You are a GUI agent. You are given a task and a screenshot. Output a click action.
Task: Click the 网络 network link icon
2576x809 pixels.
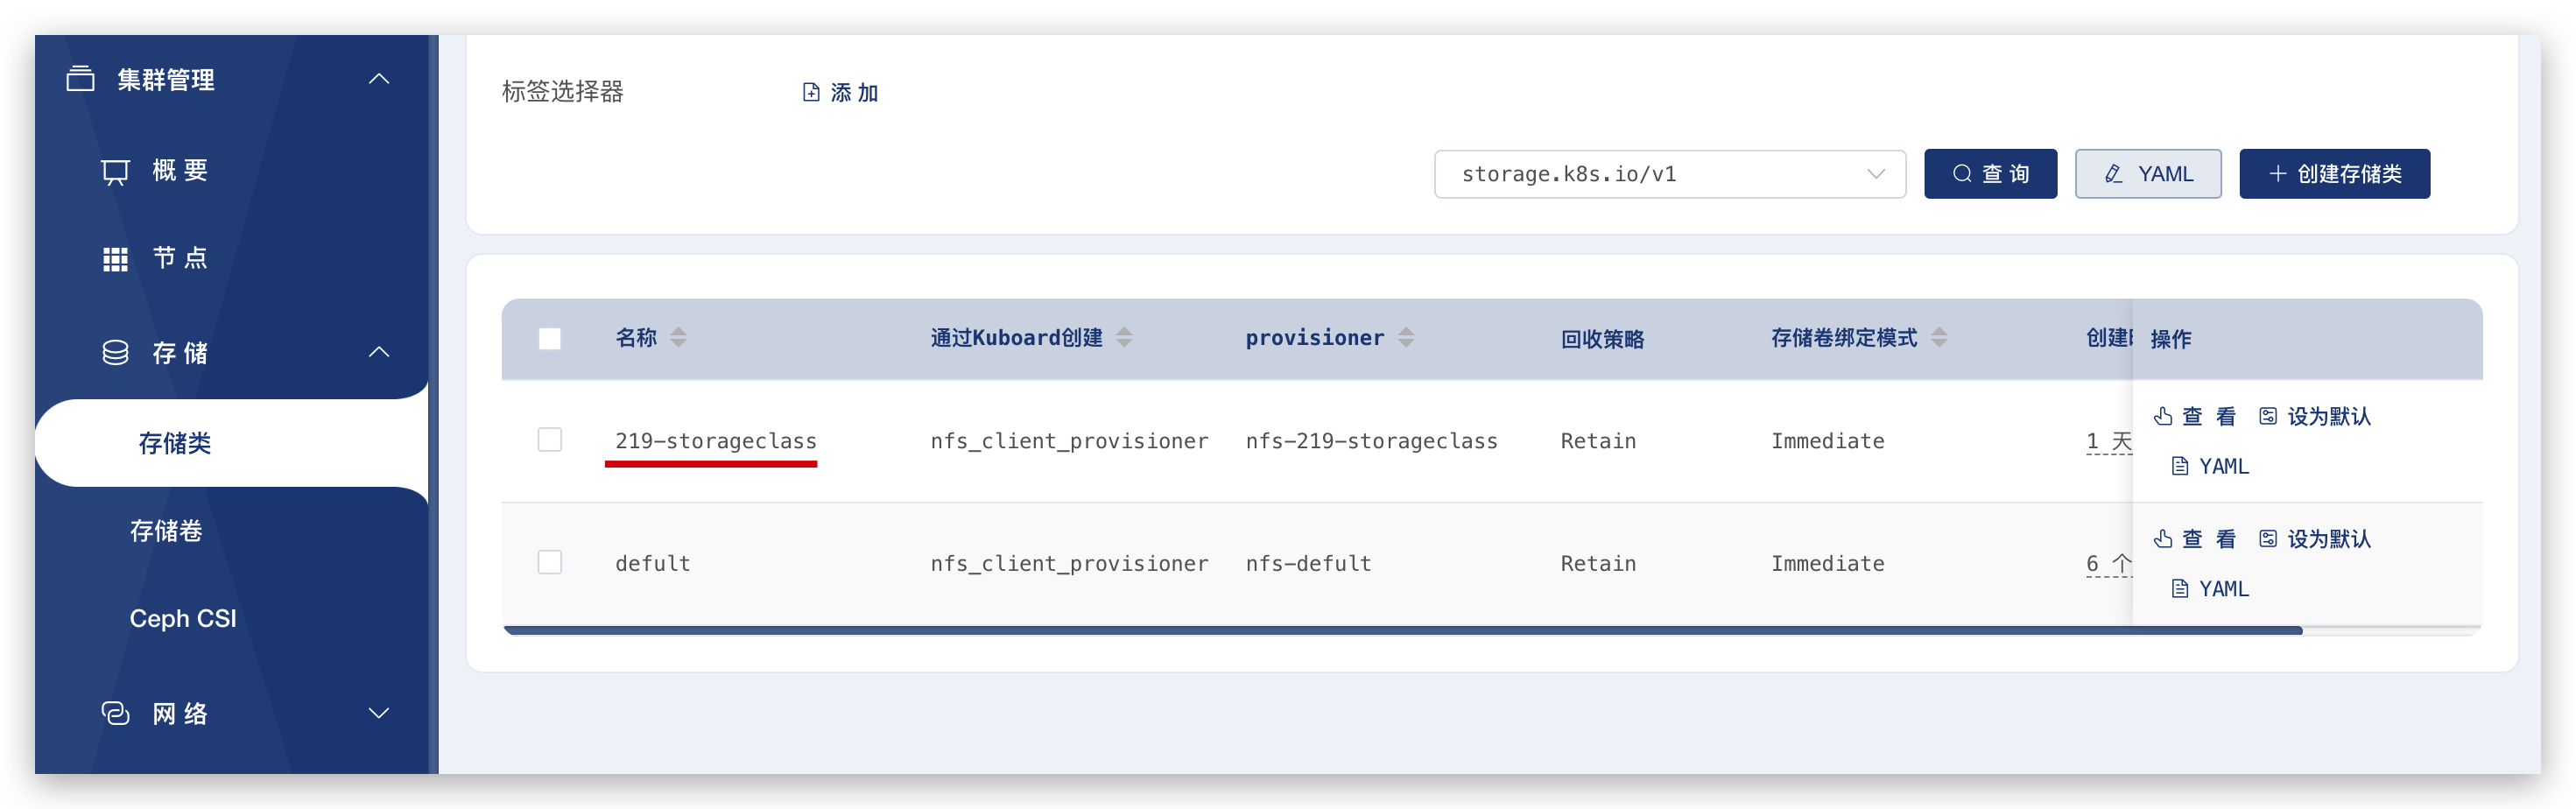coord(115,713)
